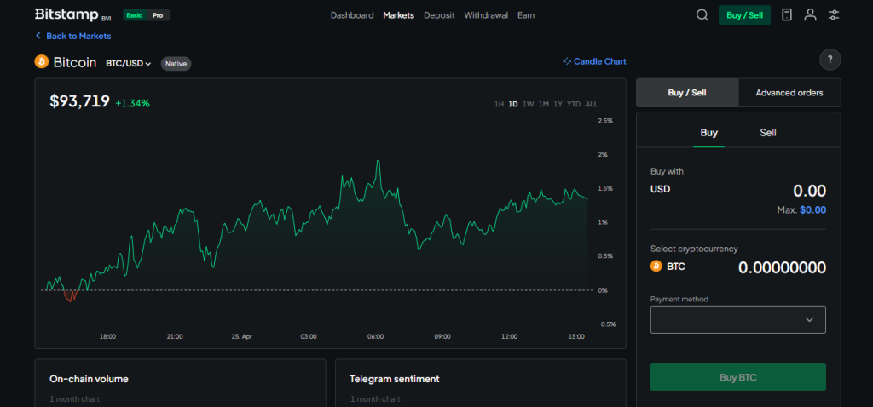This screenshot has height=407, width=873.
Task: Click the Native badge
Action: [176, 64]
